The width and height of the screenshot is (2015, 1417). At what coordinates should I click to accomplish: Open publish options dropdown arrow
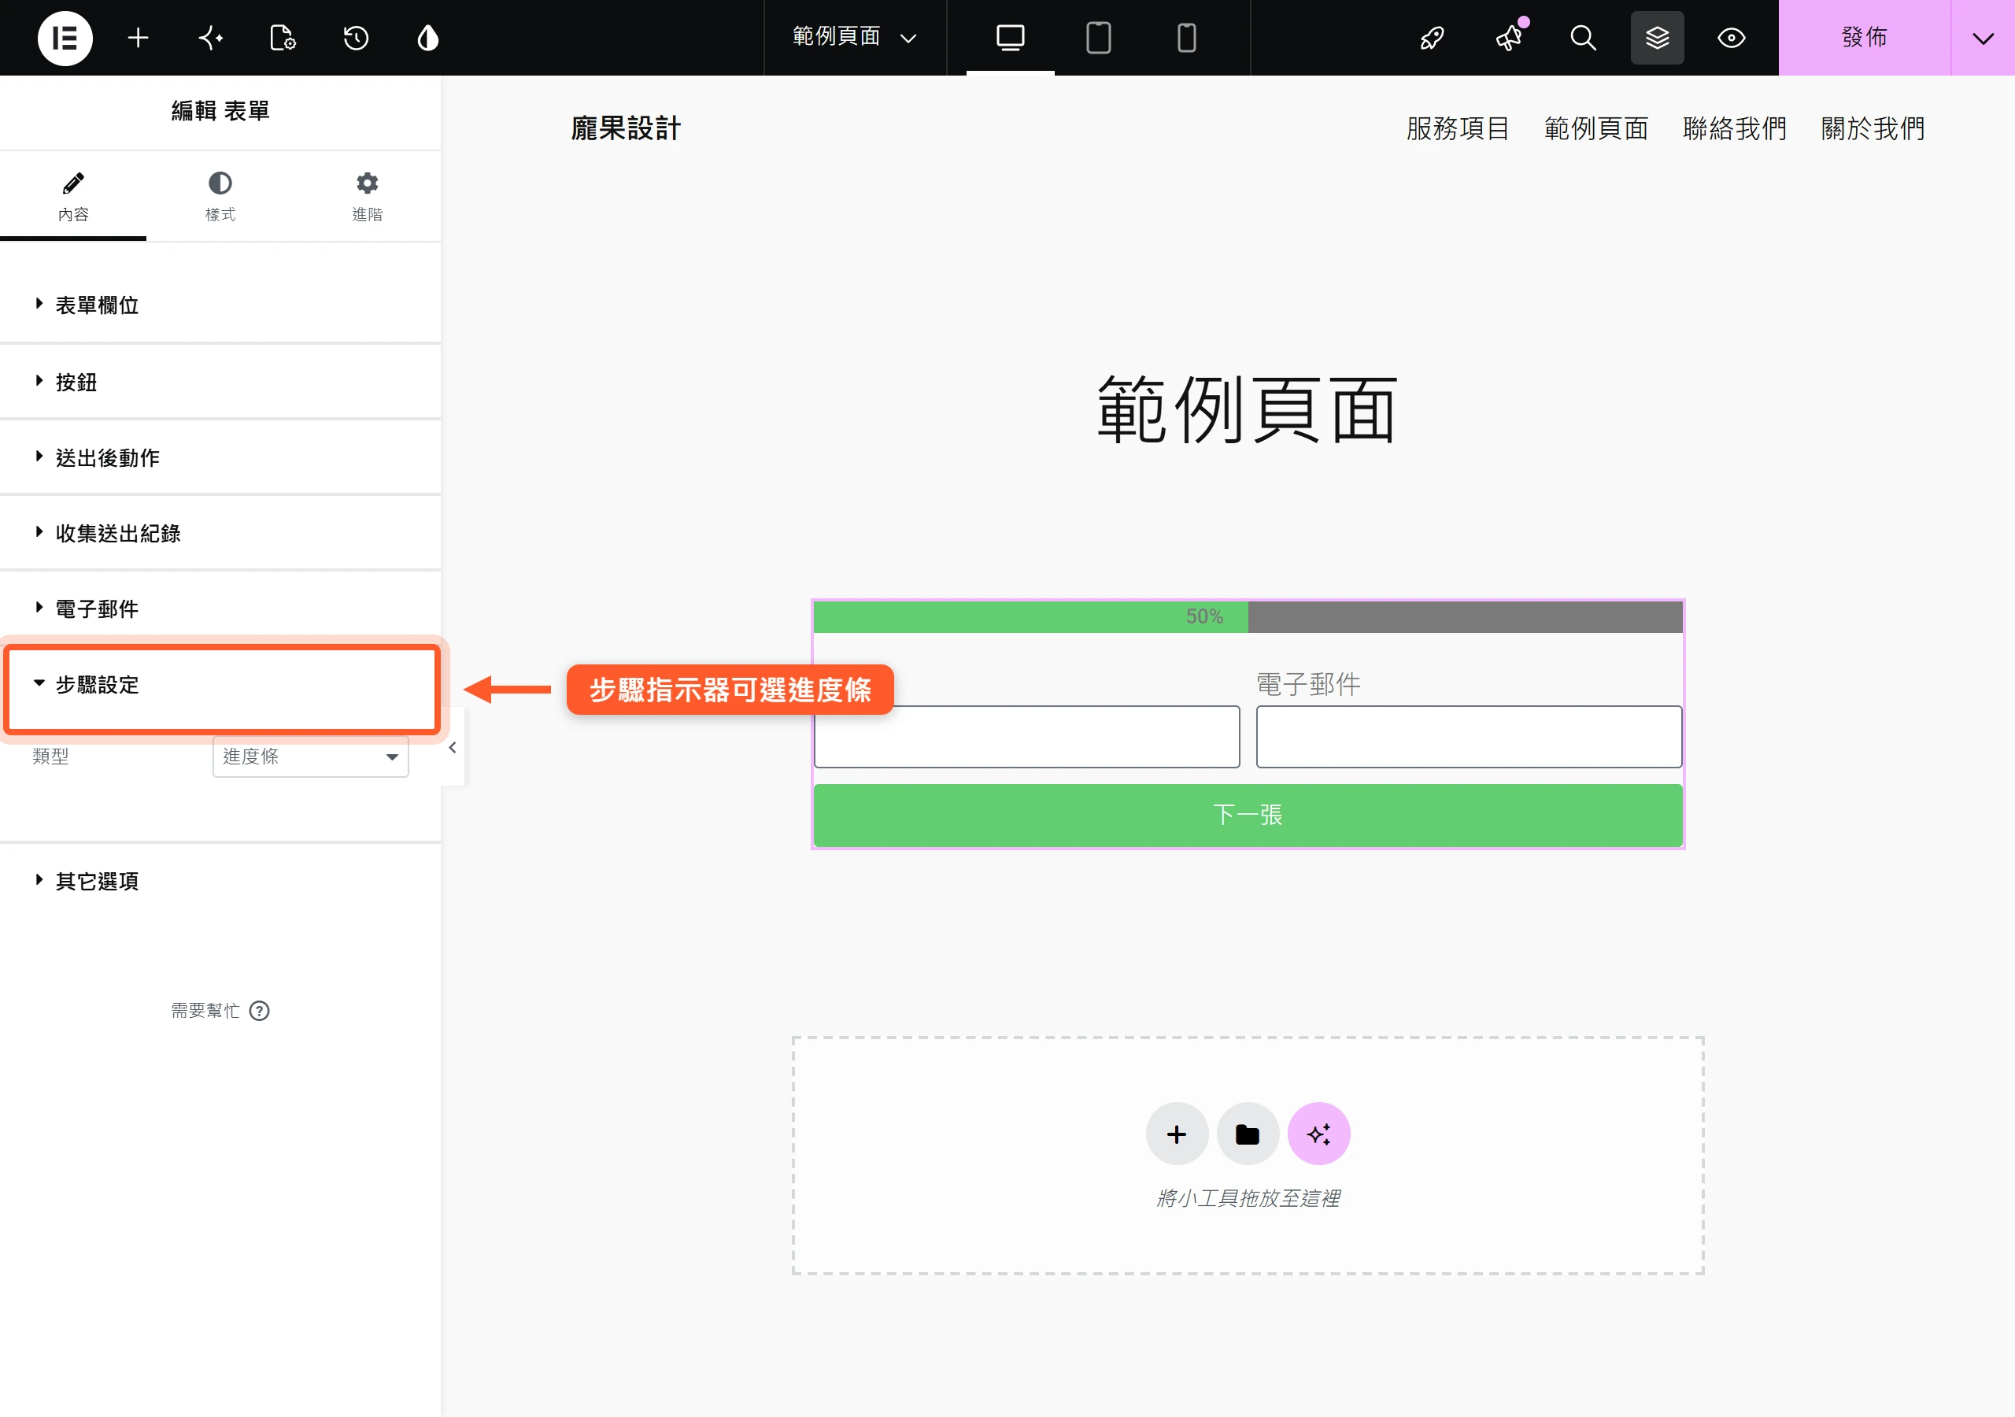tap(1983, 38)
